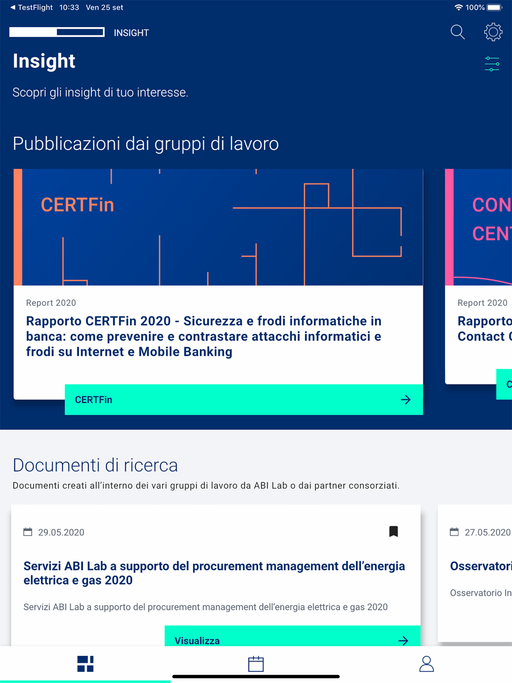Open the CERTFin report cover image
The width and height of the screenshot is (512, 683).
[218, 227]
